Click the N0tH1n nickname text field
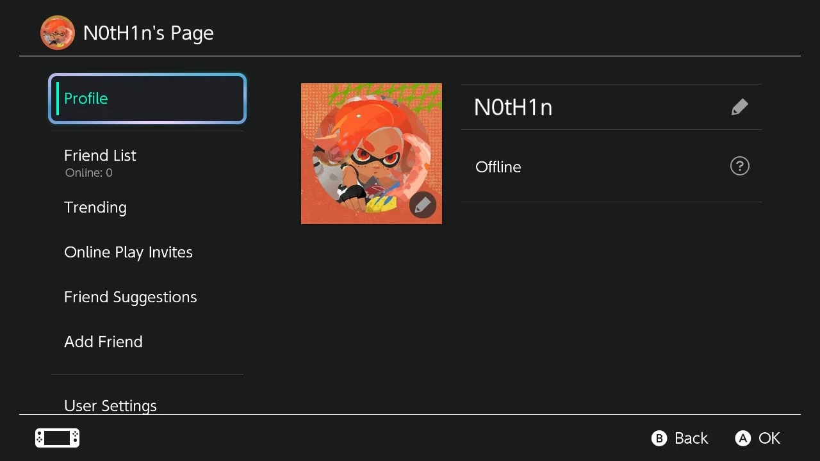The height and width of the screenshot is (461, 820). click(612, 107)
